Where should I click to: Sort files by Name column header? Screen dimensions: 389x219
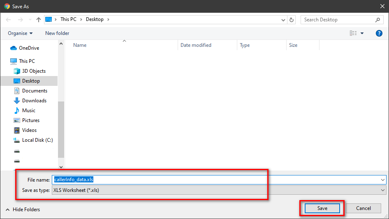tap(80, 45)
